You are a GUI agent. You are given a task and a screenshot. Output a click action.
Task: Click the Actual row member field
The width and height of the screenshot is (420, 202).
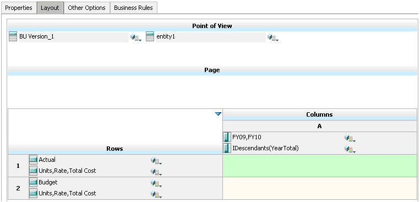click(x=94, y=160)
